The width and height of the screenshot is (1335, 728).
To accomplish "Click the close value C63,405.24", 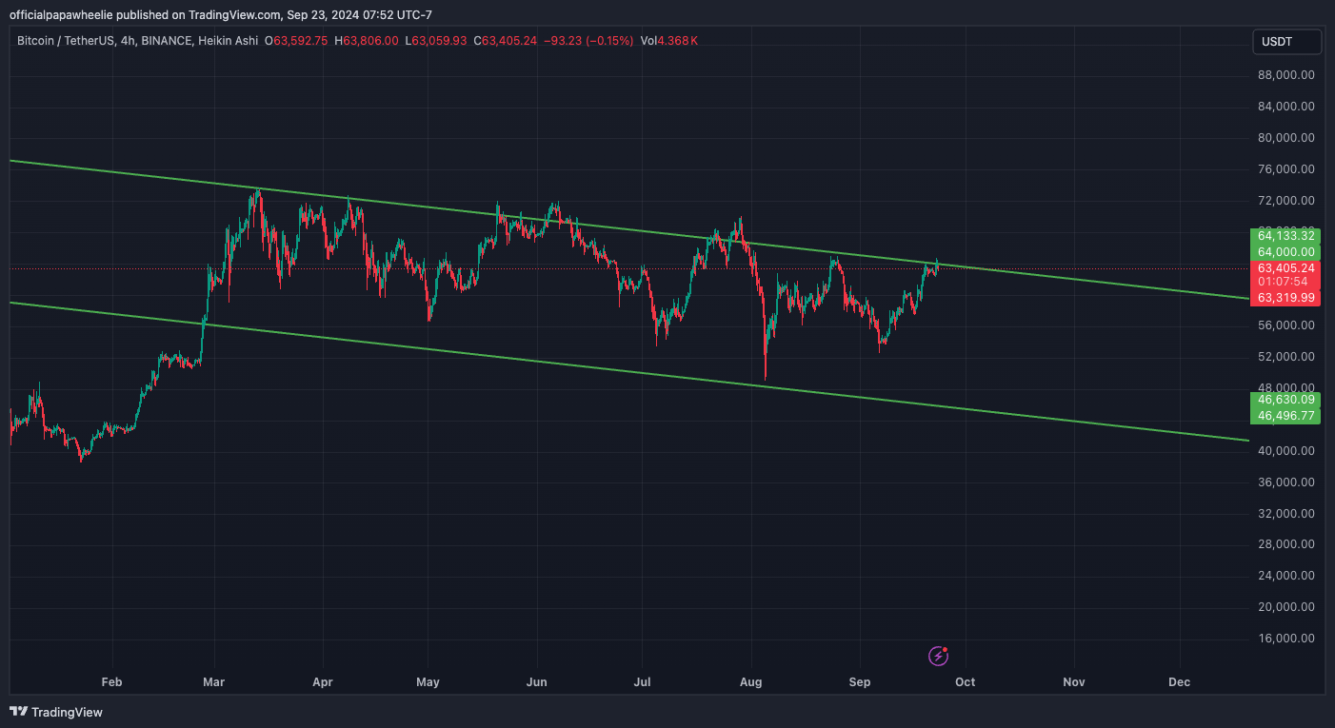I will pyautogui.click(x=505, y=41).
